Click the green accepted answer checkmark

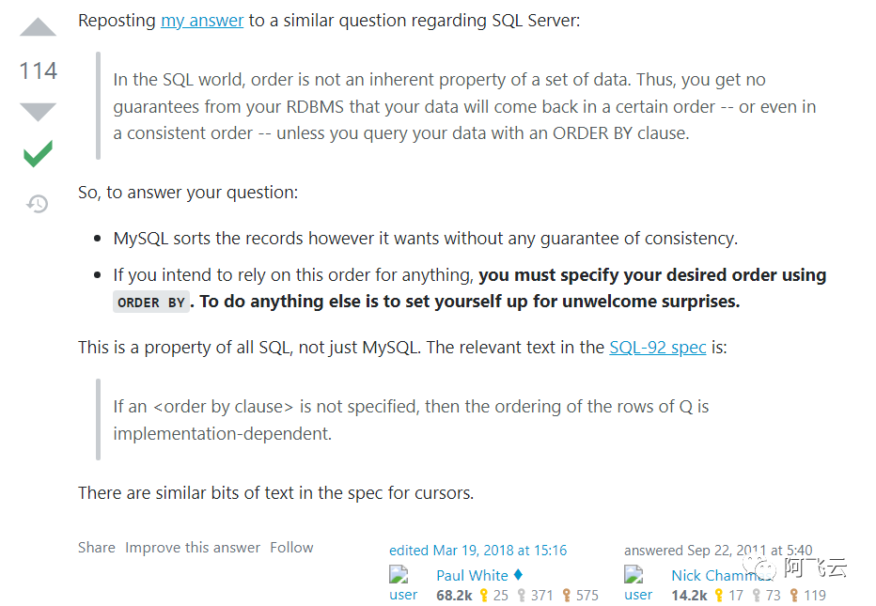pos(38,154)
